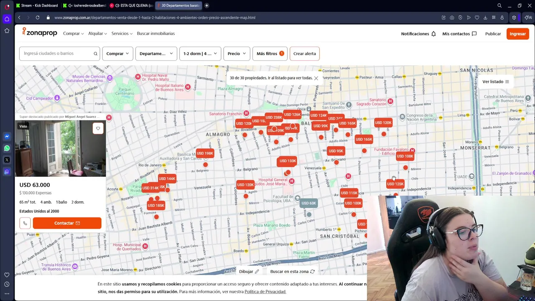
Task: Select the USD 95K map marker
Action: 336,151
